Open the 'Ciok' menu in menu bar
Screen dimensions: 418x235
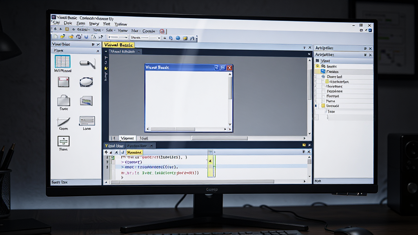[68, 23]
